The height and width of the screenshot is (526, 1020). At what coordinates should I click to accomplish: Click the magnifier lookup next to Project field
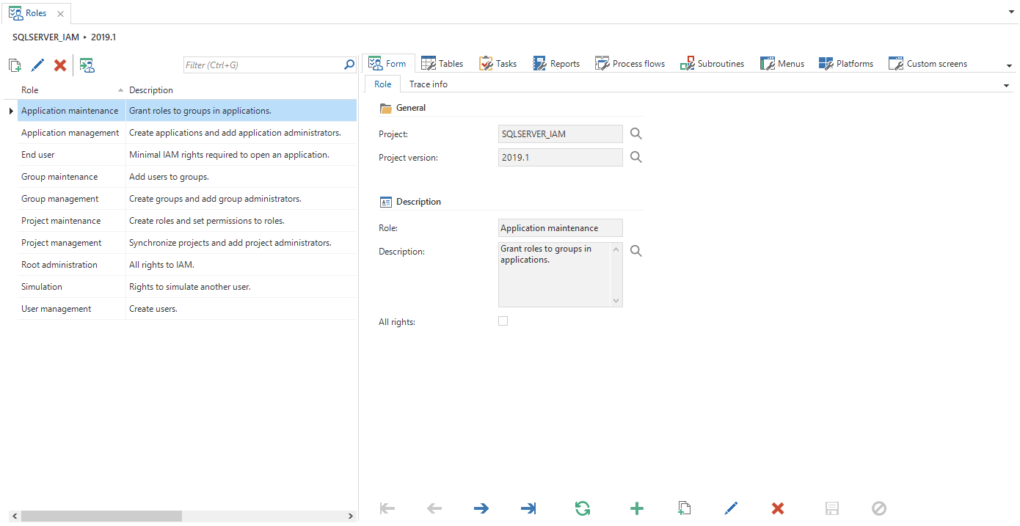pos(636,134)
